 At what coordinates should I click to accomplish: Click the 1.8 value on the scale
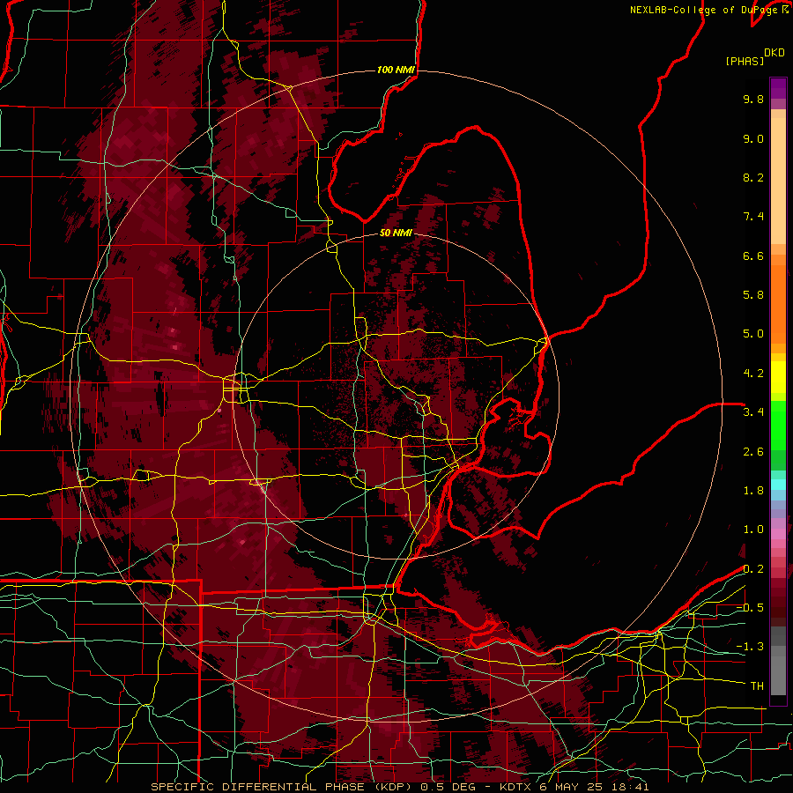click(x=753, y=491)
